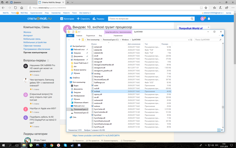Click the выход logout link
The width and height of the screenshot is (236, 148).
coord(228,13)
